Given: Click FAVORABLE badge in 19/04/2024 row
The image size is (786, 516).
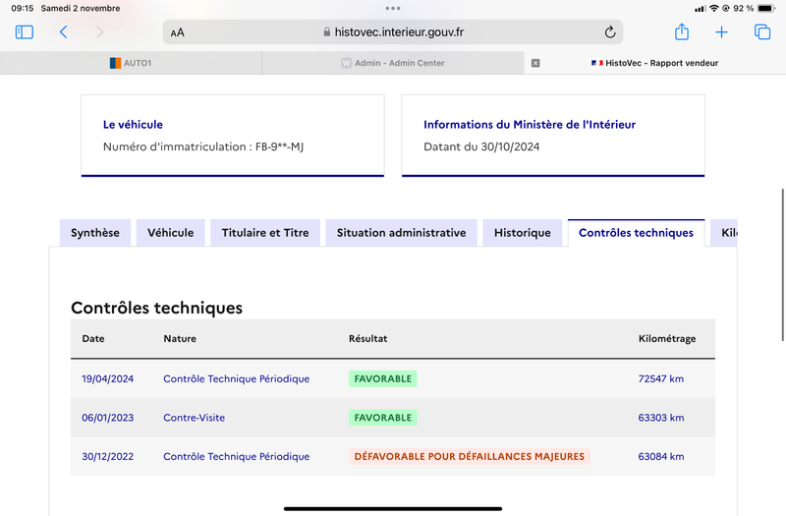Looking at the screenshot, I should pos(383,378).
